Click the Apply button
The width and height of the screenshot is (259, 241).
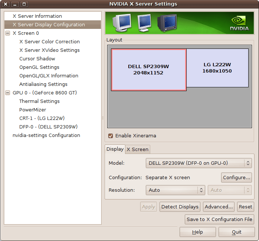tap(148, 207)
